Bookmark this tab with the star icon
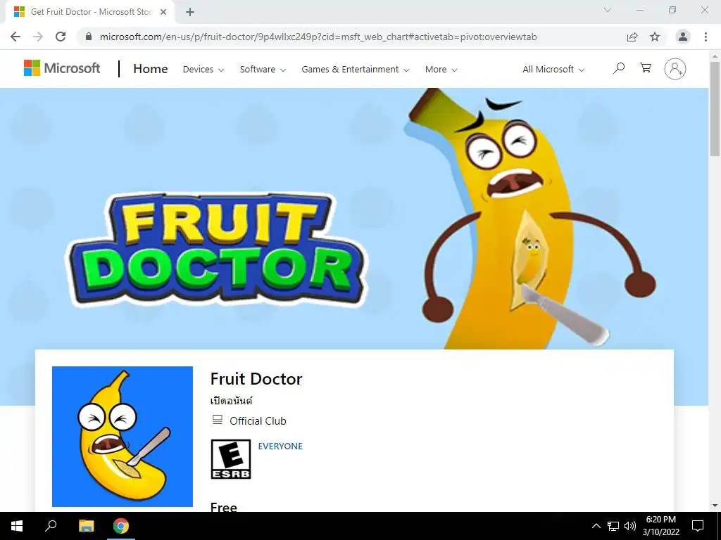 point(655,37)
